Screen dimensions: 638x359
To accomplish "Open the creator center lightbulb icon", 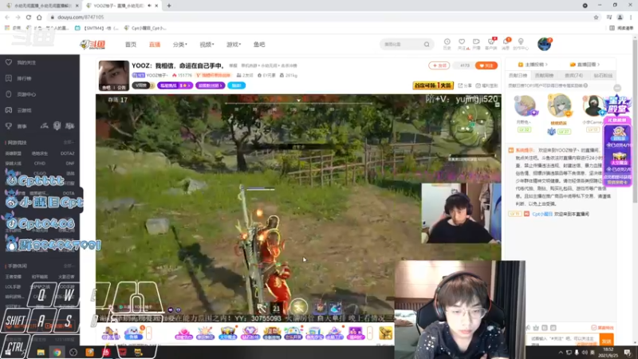I will [521, 44].
